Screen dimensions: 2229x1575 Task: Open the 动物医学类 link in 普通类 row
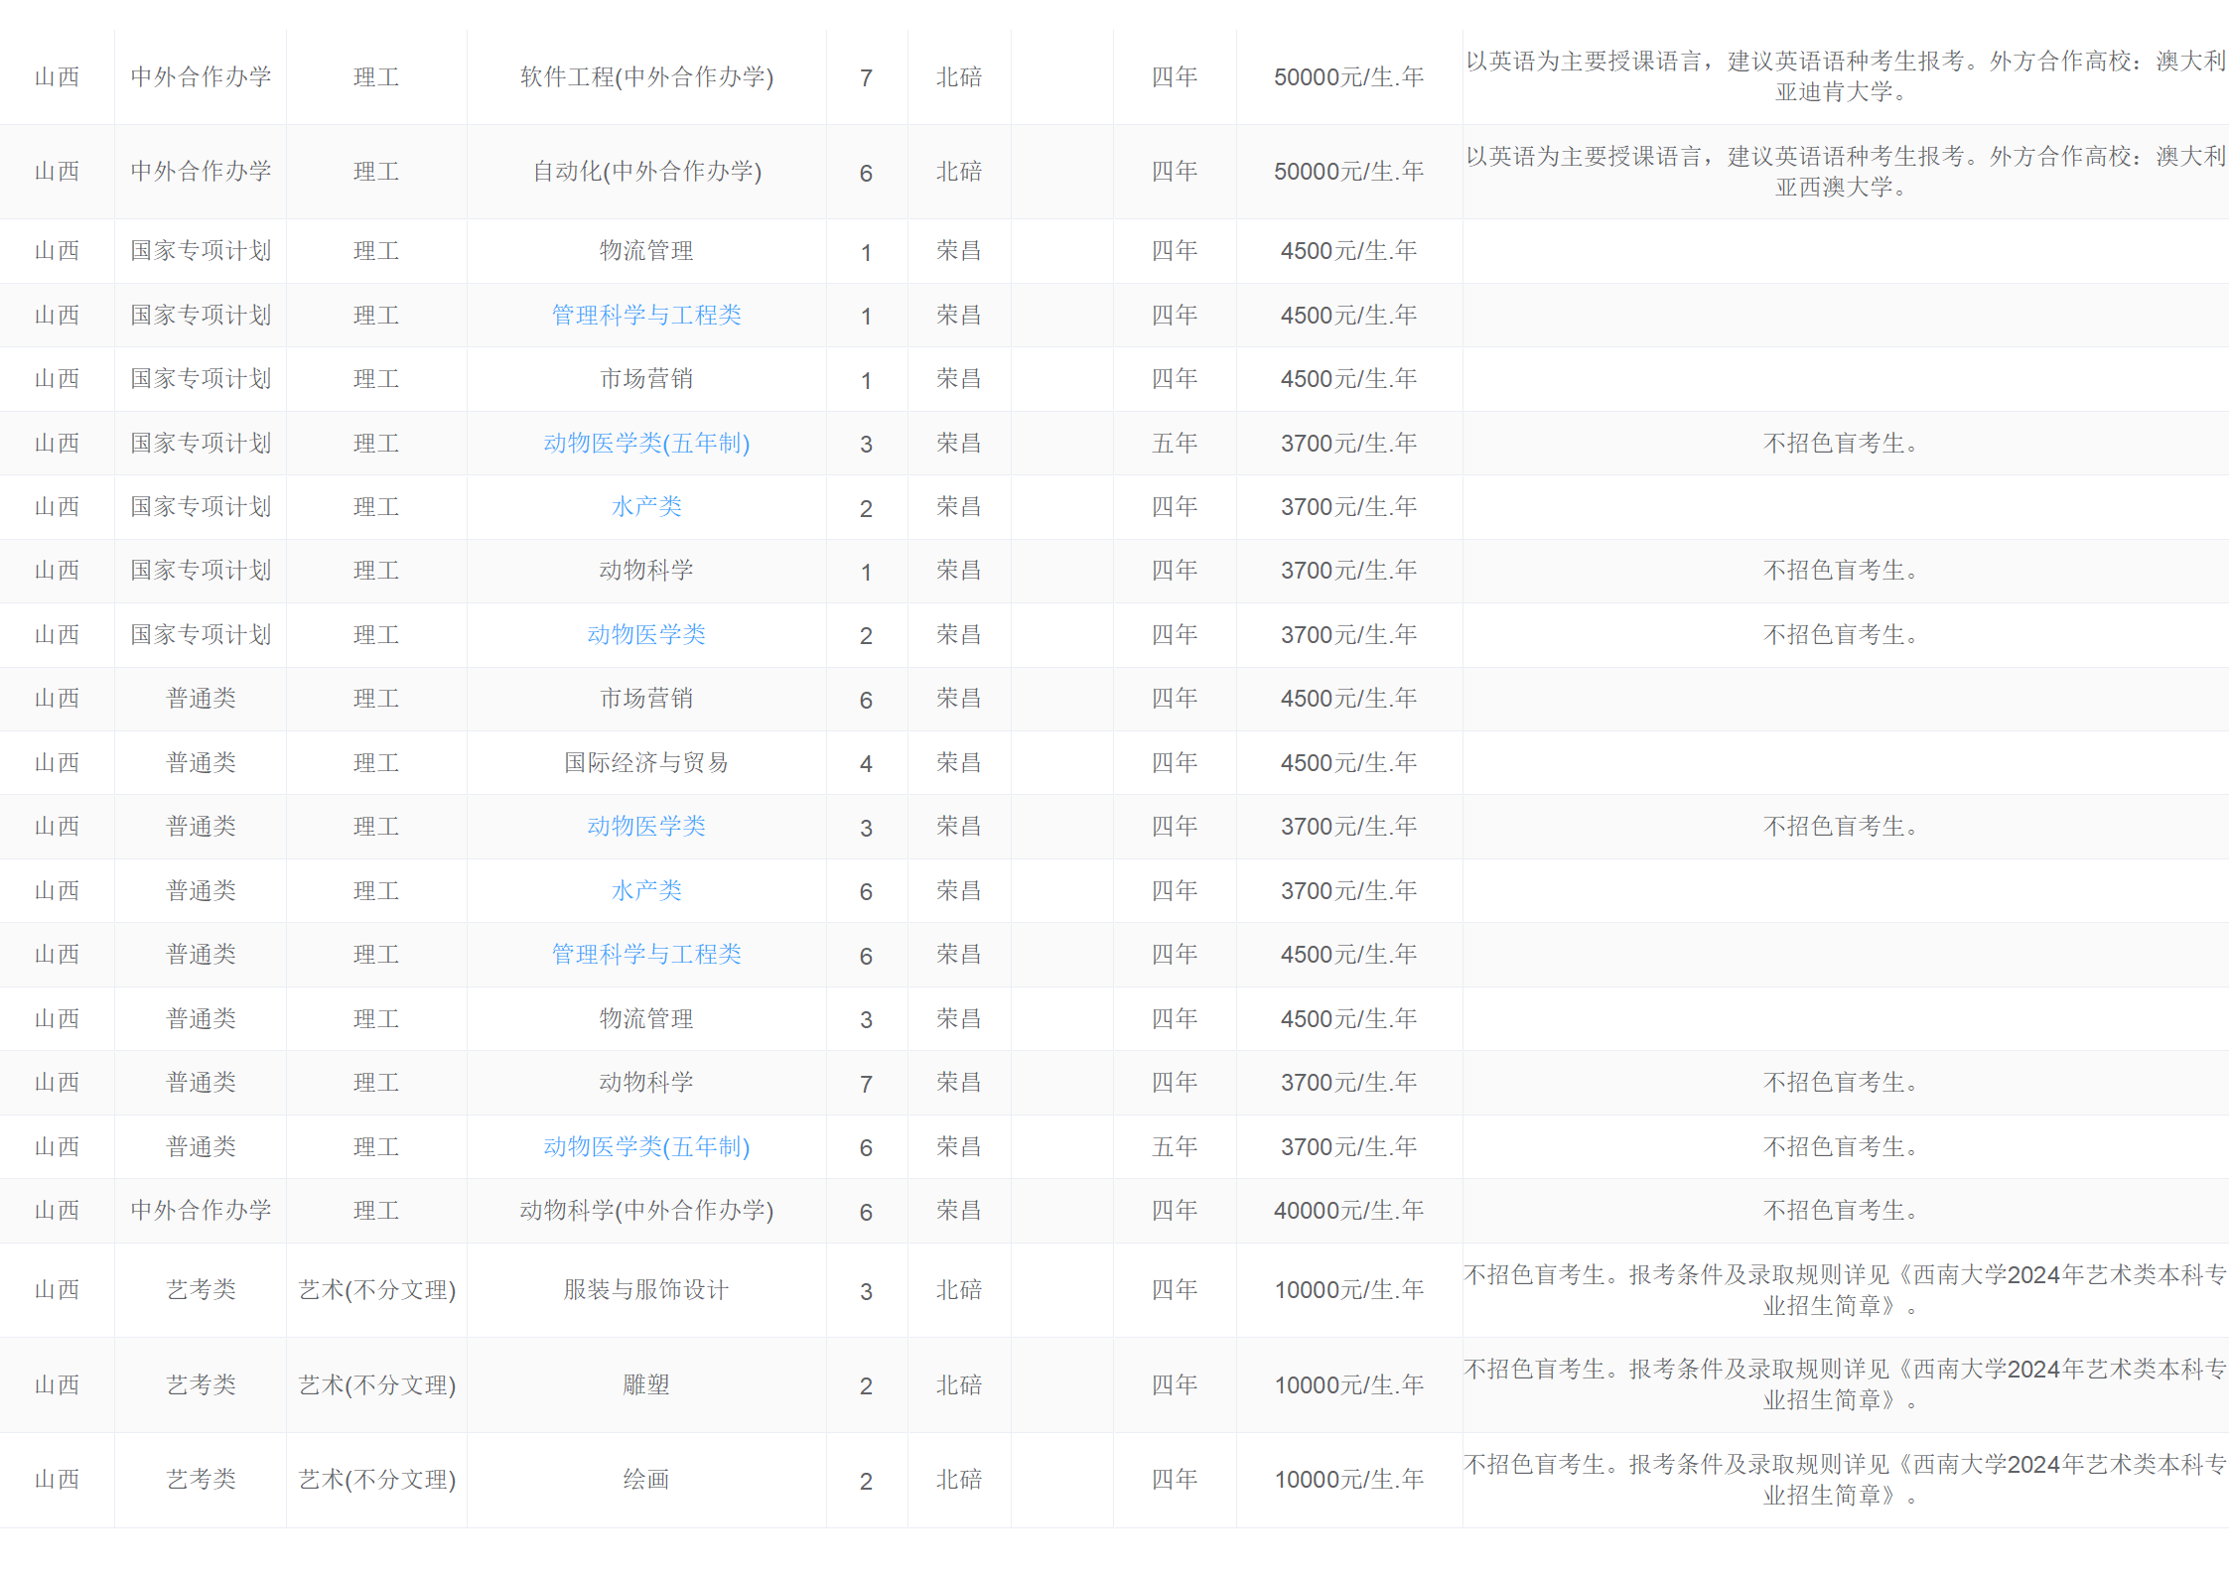(646, 827)
